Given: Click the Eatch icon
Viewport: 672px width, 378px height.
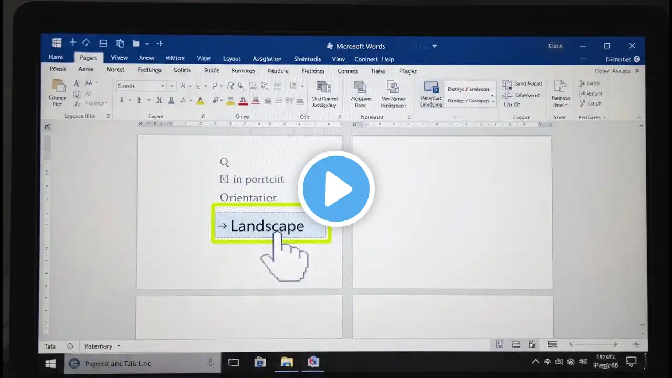Looking at the screenshot, I should click(582, 103).
